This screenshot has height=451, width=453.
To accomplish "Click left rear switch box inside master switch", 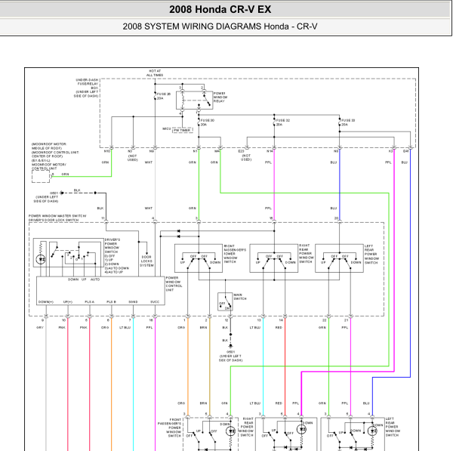I will pos(339,258).
